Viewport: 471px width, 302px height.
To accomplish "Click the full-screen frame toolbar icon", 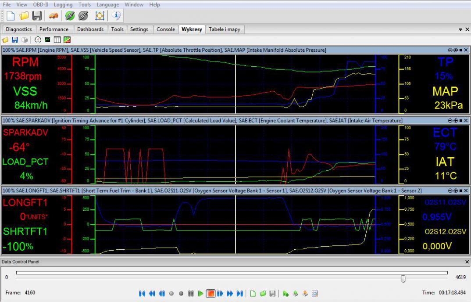I will (x=100, y=16).
